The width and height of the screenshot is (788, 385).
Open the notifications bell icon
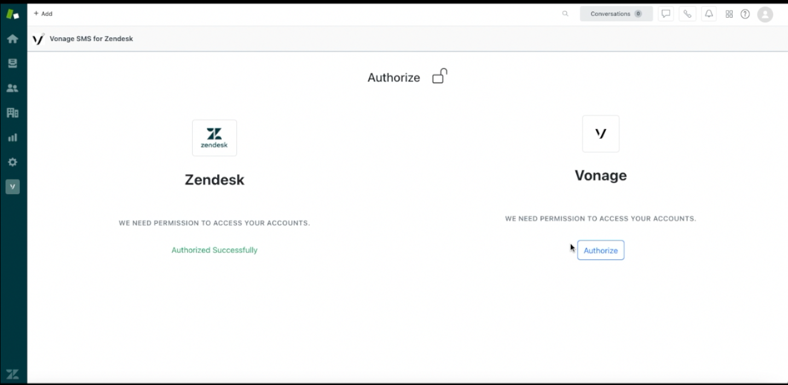(709, 14)
